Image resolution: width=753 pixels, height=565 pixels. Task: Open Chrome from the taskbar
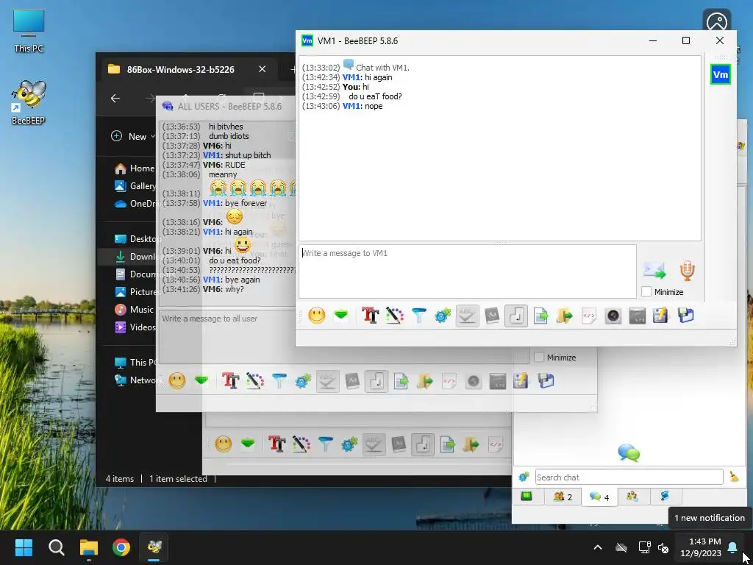point(121,547)
